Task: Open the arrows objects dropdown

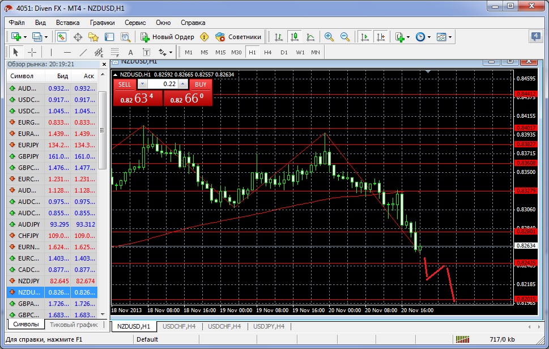Action: tap(165, 52)
